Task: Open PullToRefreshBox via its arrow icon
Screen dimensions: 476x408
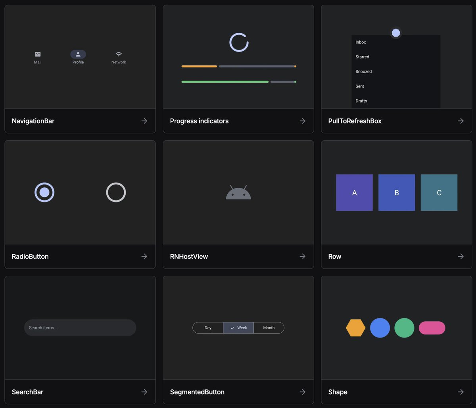Action: pyautogui.click(x=461, y=121)
